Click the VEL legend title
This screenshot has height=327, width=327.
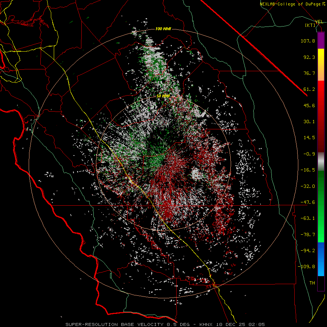319,22
